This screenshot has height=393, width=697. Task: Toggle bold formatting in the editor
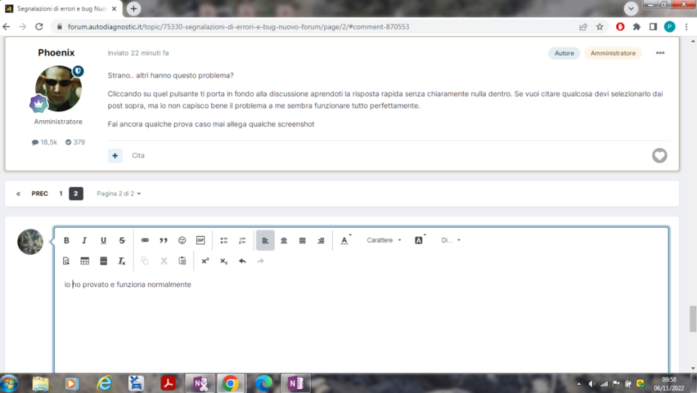tap(67, 241)
